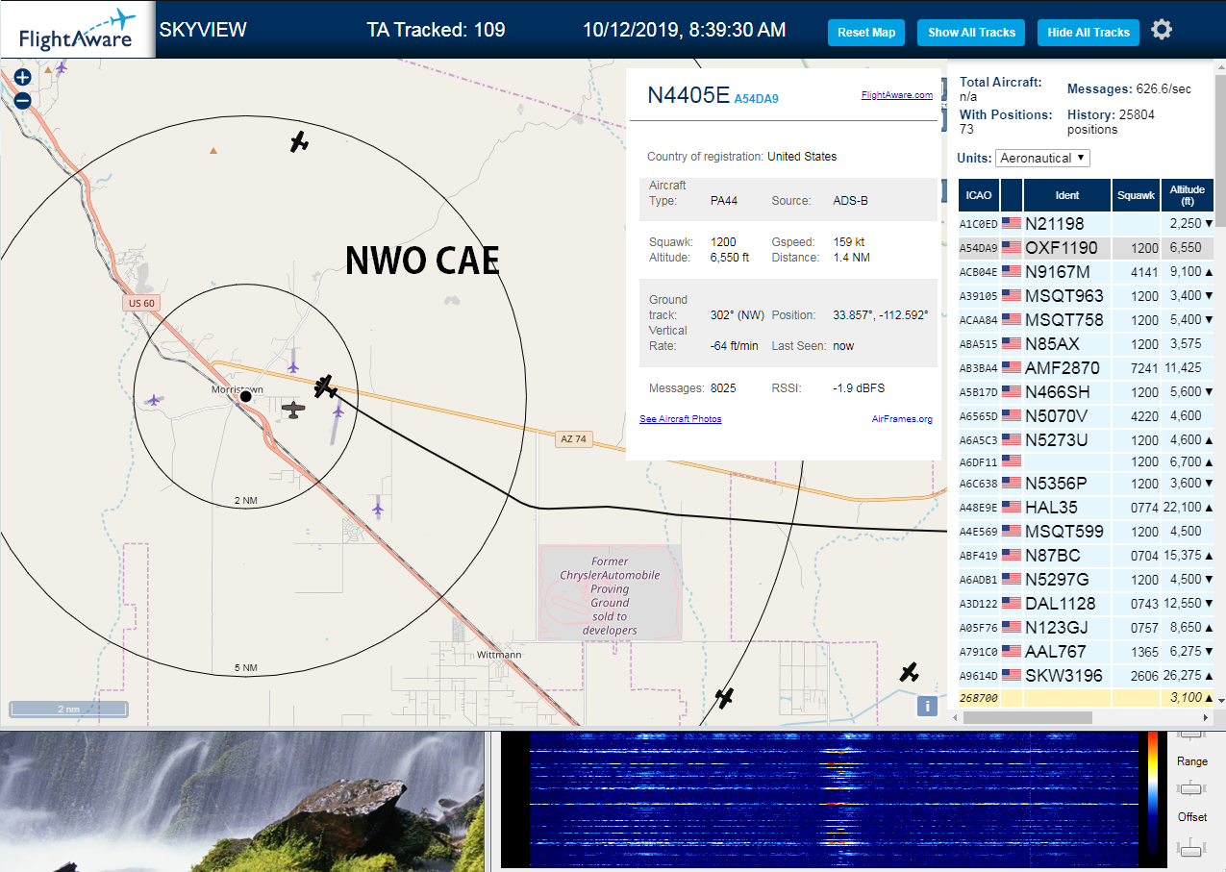Click the table's horizontal scrollbar thumb
This screenshot has height=872, width=1226.
[1027, 717]
